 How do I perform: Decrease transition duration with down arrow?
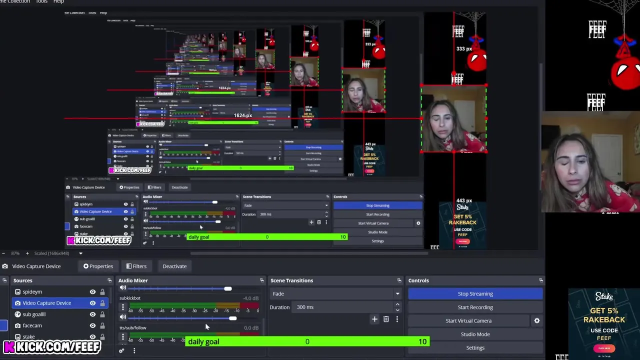[x=397, y=310]
